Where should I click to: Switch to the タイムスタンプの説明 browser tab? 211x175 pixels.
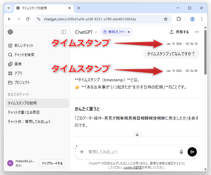pos(42,8)
